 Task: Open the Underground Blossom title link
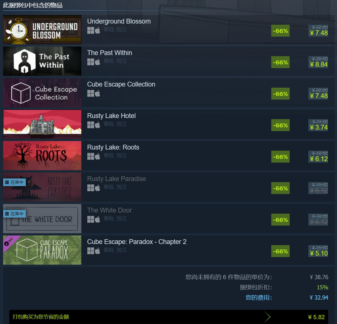coord(119,21)
